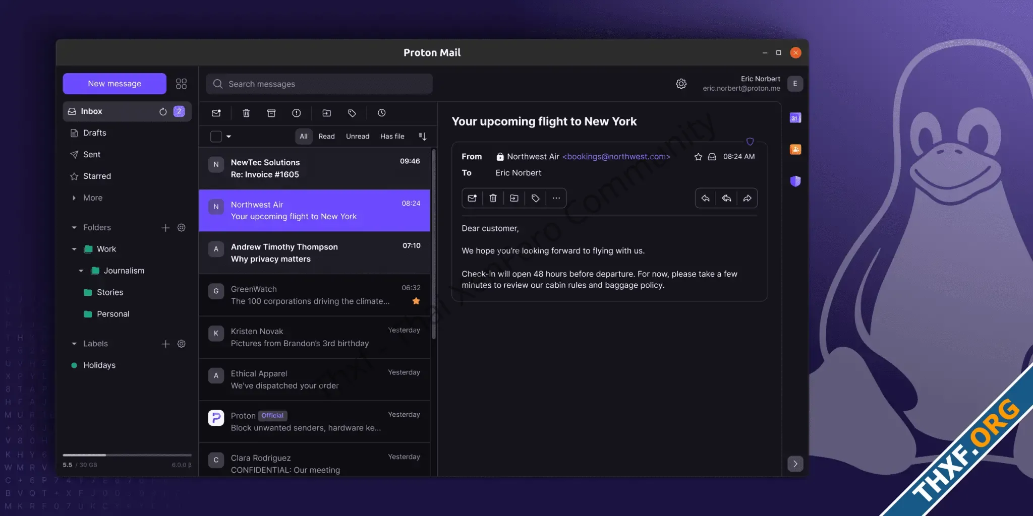Open the Proton Official email

pyautogui.click(x=315, y=422)
